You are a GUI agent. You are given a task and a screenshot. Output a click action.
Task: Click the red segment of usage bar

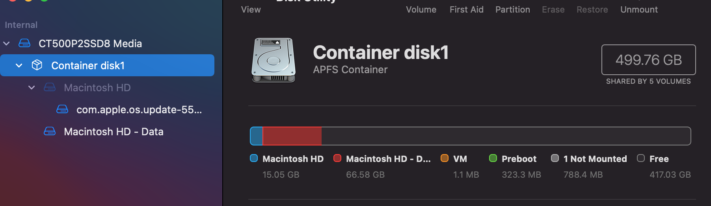292,136
